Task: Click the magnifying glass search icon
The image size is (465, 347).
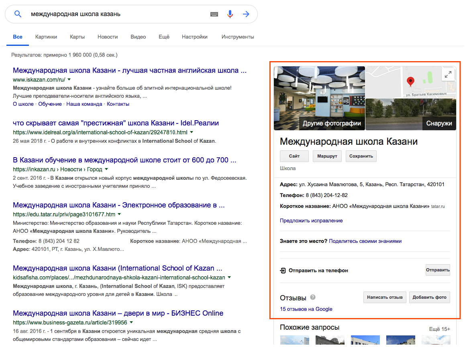Action: click(18, 14)
